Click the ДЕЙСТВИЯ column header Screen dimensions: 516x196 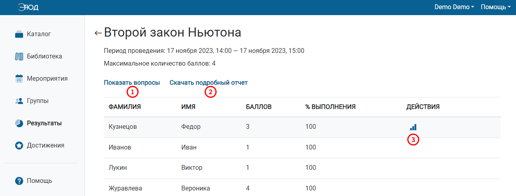(423, 107)
